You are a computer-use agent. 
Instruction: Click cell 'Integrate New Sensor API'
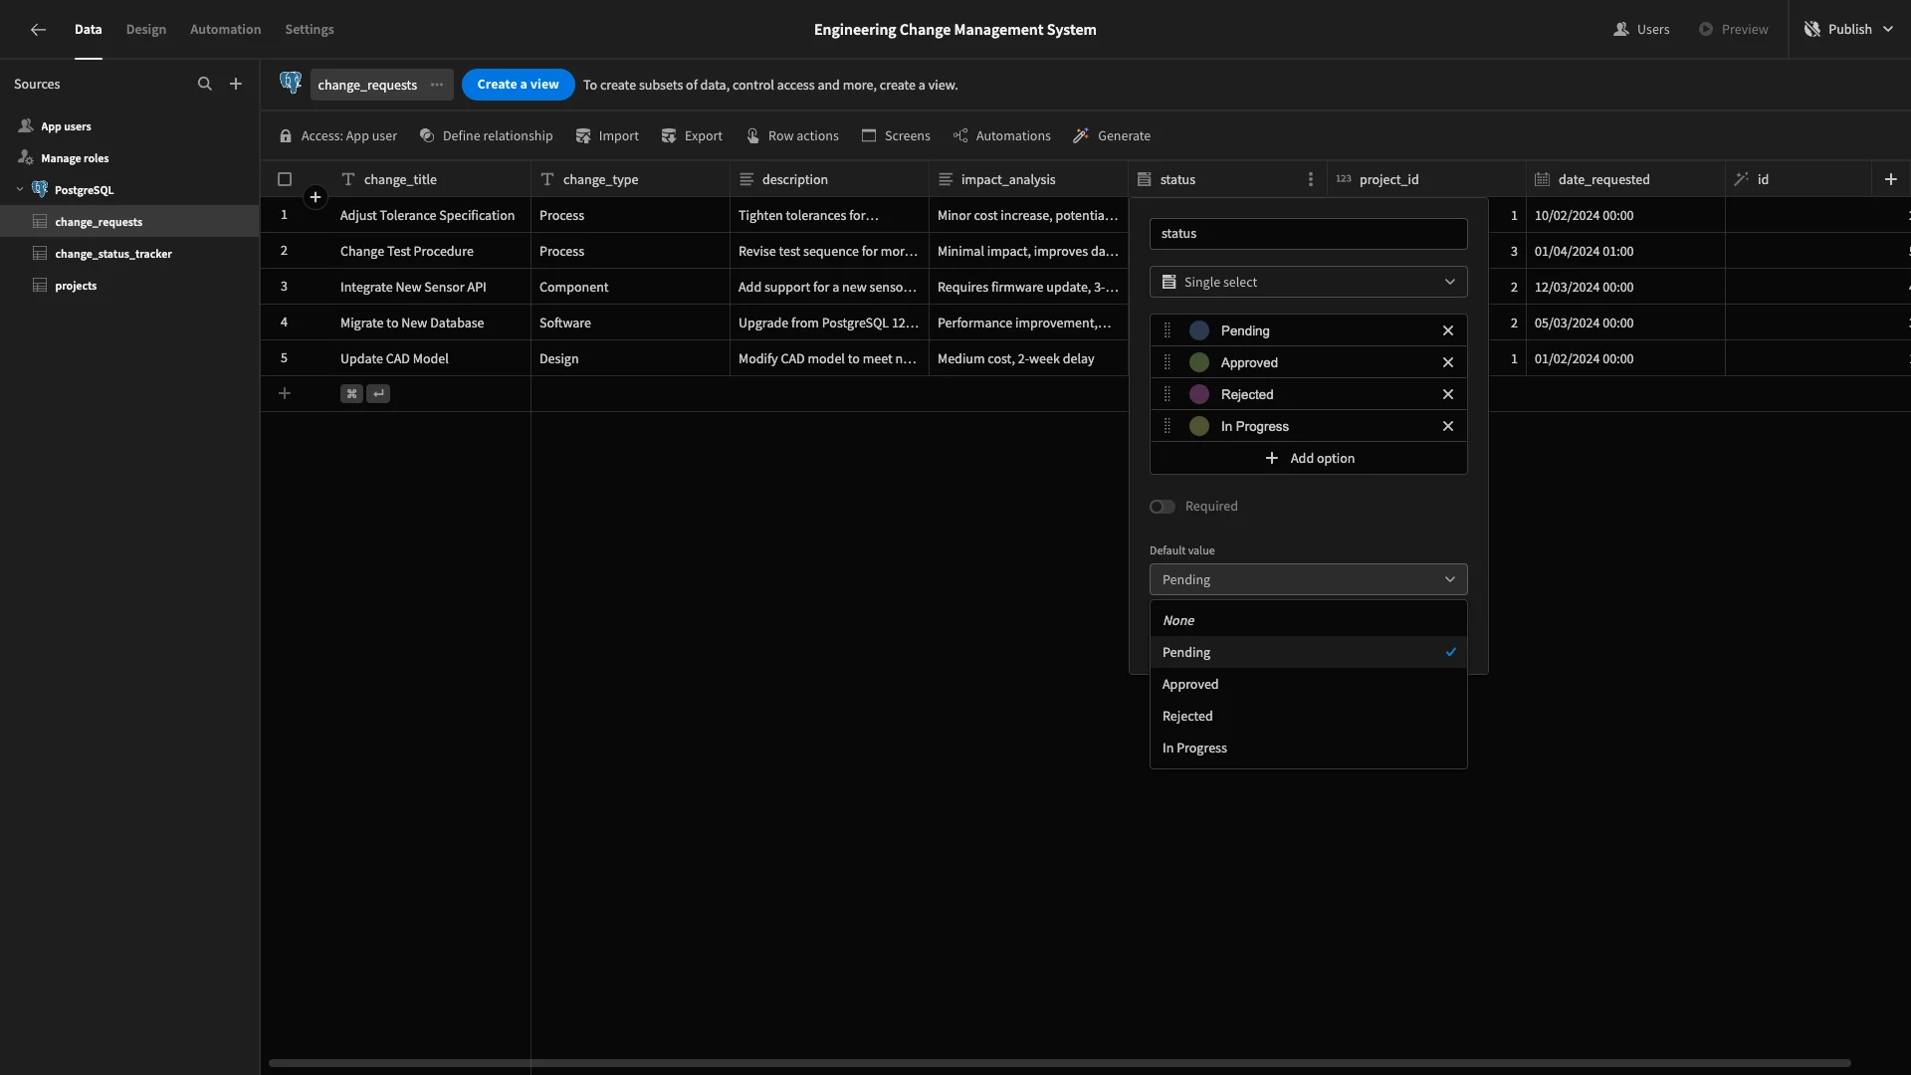click(431, 287)
